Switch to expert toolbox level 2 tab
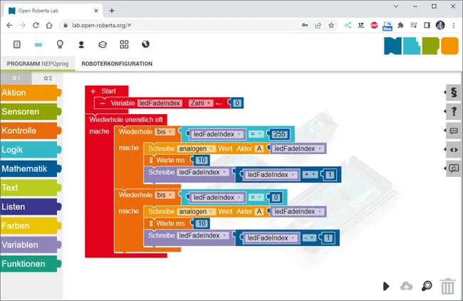Image resolution: width=463 pixels, height=301 pixels. tap(47, 78)
